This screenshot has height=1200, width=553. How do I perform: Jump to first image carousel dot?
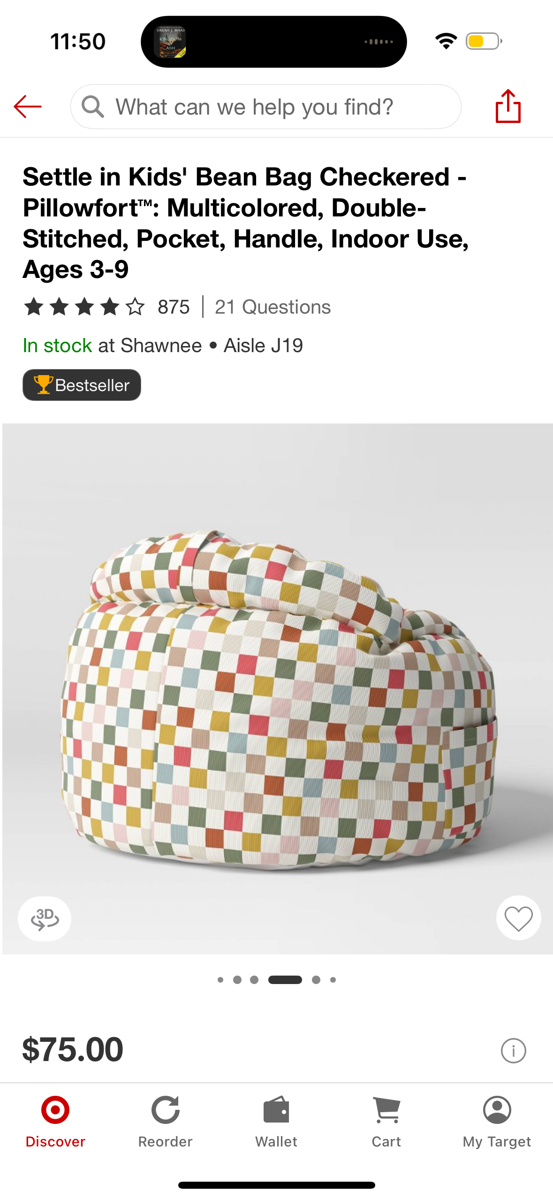(x=220, y=980)
